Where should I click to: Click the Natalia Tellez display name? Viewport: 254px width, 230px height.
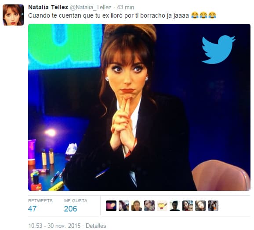[x=48, y=7]
